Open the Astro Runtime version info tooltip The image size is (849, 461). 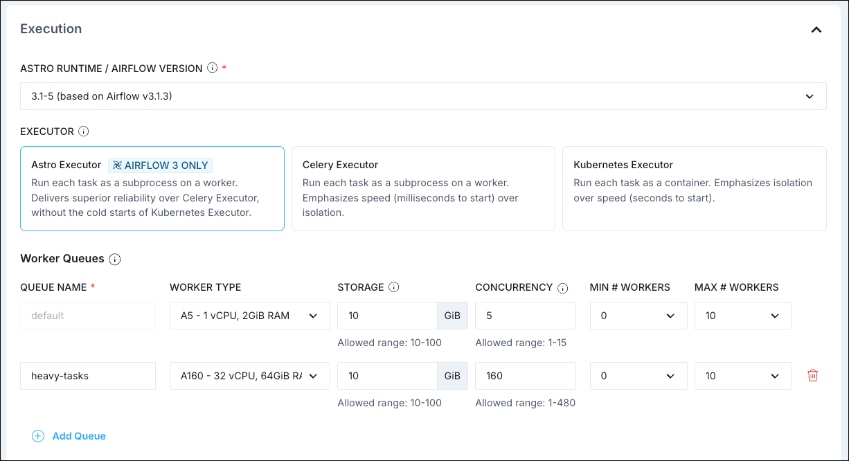pyautogui.click(x=213, y=68)
